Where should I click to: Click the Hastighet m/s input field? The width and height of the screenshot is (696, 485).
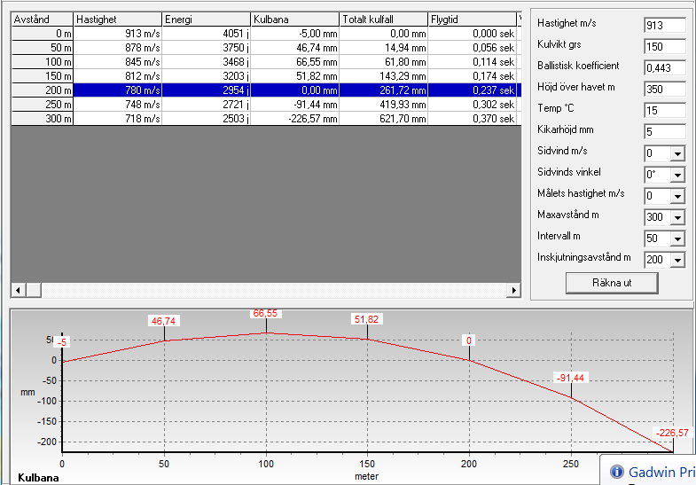click(x=664, y=26)
